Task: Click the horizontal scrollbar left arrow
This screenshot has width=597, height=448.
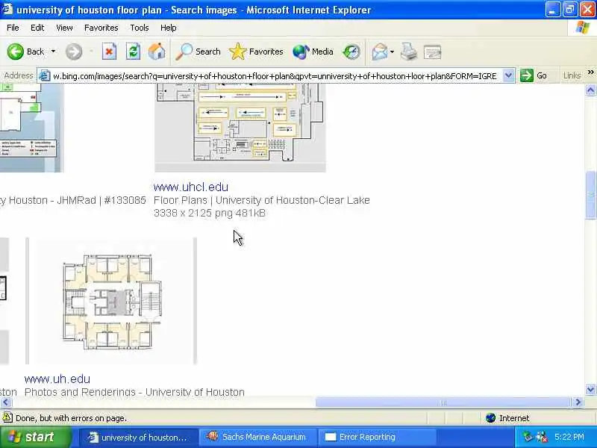Action: coord(6,402)
